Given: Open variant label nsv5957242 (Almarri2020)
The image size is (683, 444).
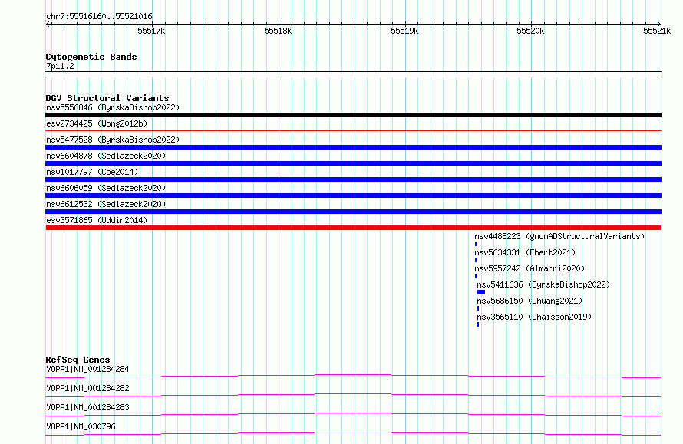Looking at the screenshot, I should pyautogui.click(x=530, y=268).
